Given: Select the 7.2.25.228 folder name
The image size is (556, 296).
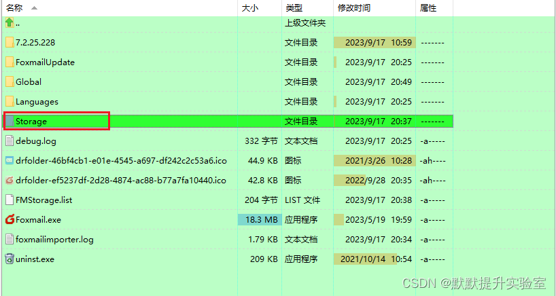Looking at the screenshot, I should pyautogui.click(x=35, y=43).
